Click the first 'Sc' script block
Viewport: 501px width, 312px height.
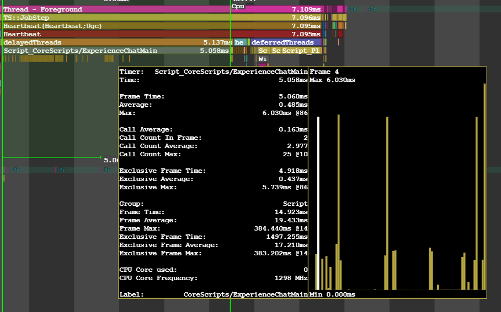(263, 51)
